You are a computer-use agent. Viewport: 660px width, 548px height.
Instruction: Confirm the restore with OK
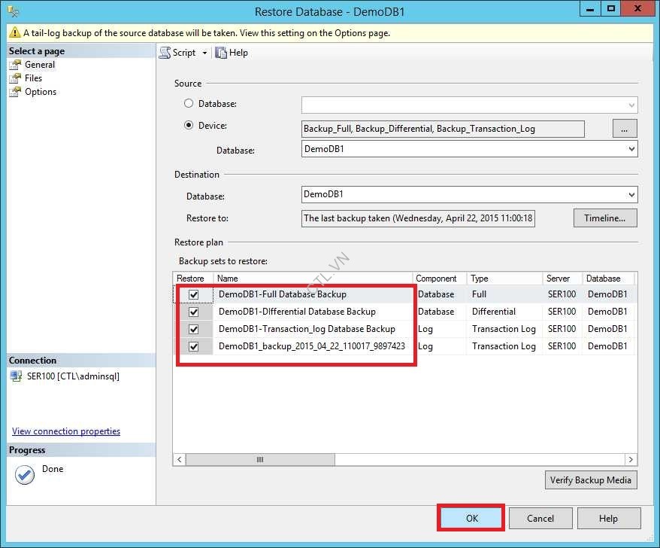[x=471, y=518]
